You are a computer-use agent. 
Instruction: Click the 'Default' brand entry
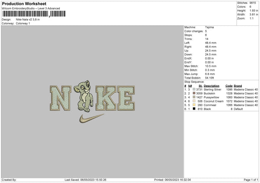238,109
